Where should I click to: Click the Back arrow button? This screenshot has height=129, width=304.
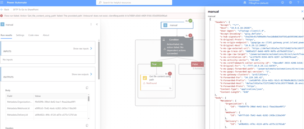[x=5, y=9]
